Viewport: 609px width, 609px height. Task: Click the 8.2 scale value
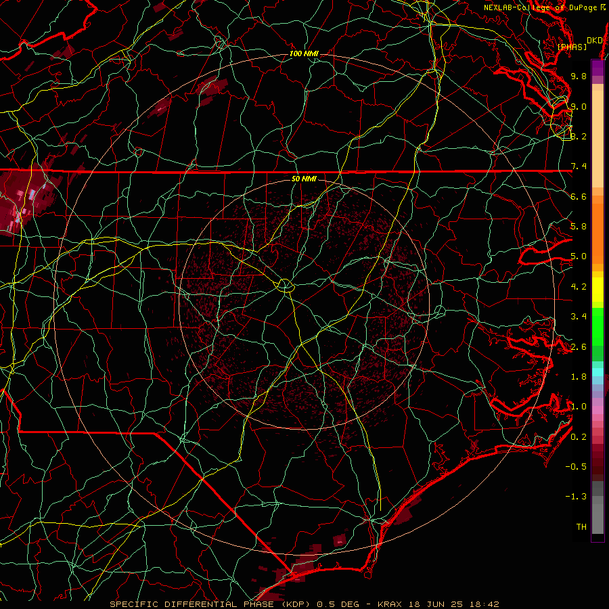pos(579,136)
